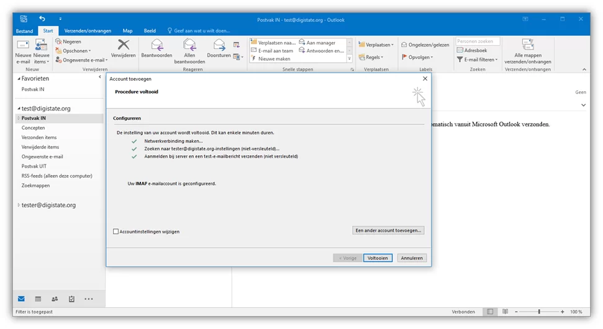603x329 pixels.
Task: Click zoom in plus button
Action: [x=562, y=312]
